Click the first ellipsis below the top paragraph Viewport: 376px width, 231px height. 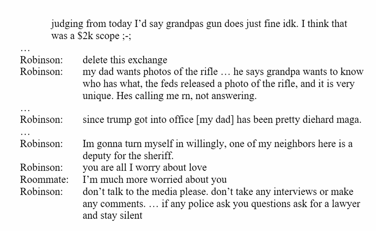(x=25, y=50)
